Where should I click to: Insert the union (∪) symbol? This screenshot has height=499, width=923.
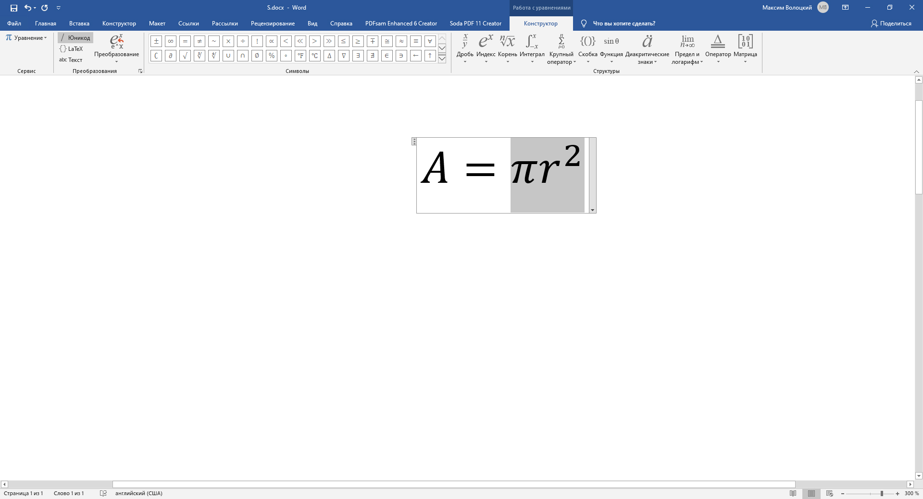pyautogui.click(x=228, y=56)
